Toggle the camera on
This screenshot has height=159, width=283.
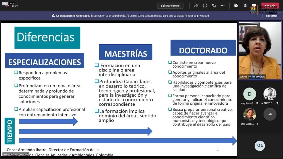coord(236,6)
